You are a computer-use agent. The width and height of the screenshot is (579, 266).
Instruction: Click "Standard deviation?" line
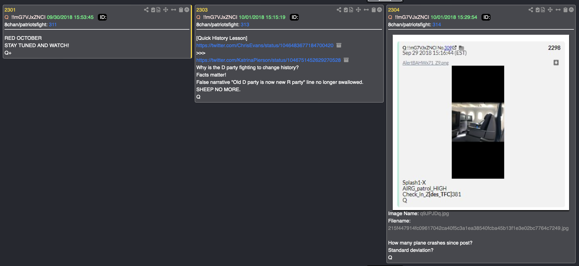pyautogui.click(x=411, y=250)
